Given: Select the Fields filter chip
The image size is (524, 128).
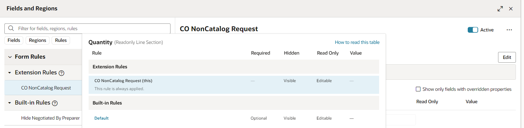Looking at the screenshot, I should coord(14,40).
